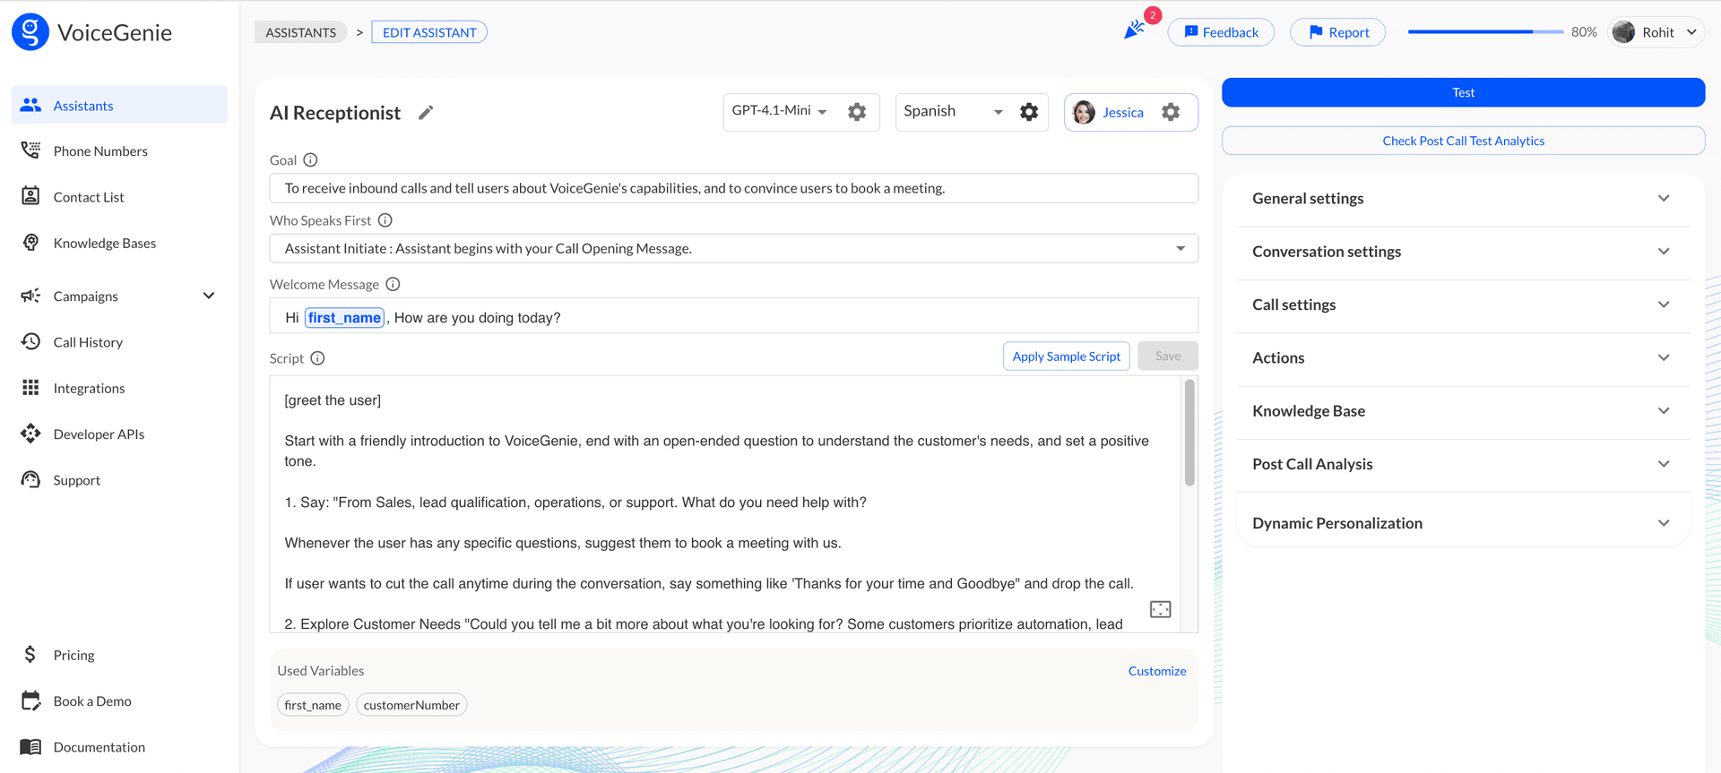Open Check Post Call Test Analytics
Viewport: 1721px width, 773px height.
[1463, 141]
